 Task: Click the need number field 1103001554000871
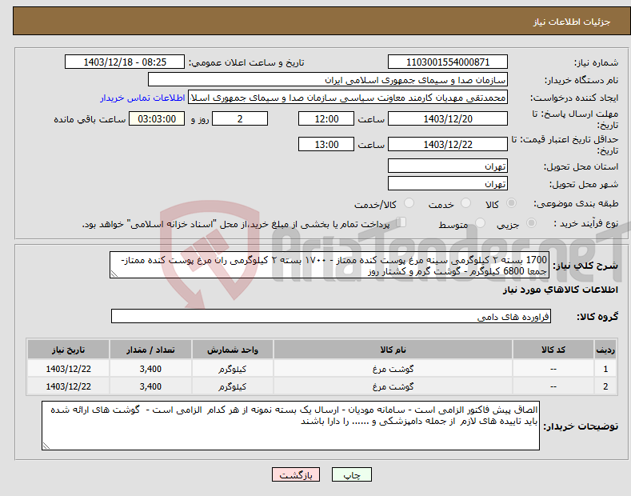(448, 62)
